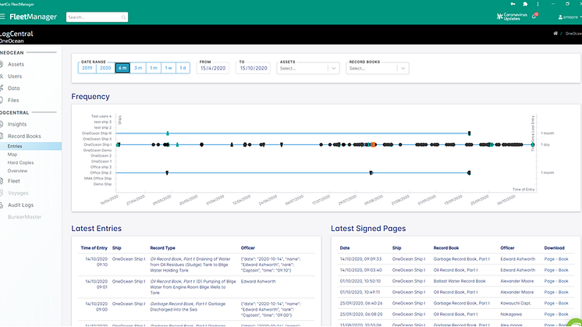Select Overview submenu item
The image size is (582, 327).
click(x=17, y=171)
